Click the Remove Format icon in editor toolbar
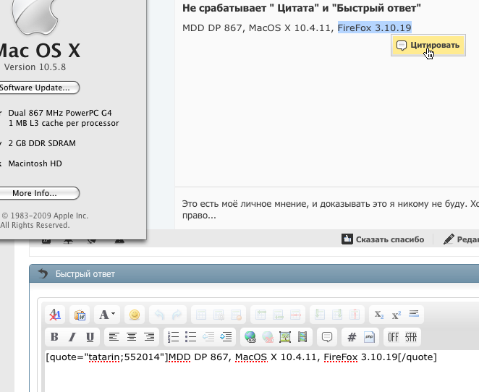The width and height of the screenshot is (479, 392). point(55,315)
